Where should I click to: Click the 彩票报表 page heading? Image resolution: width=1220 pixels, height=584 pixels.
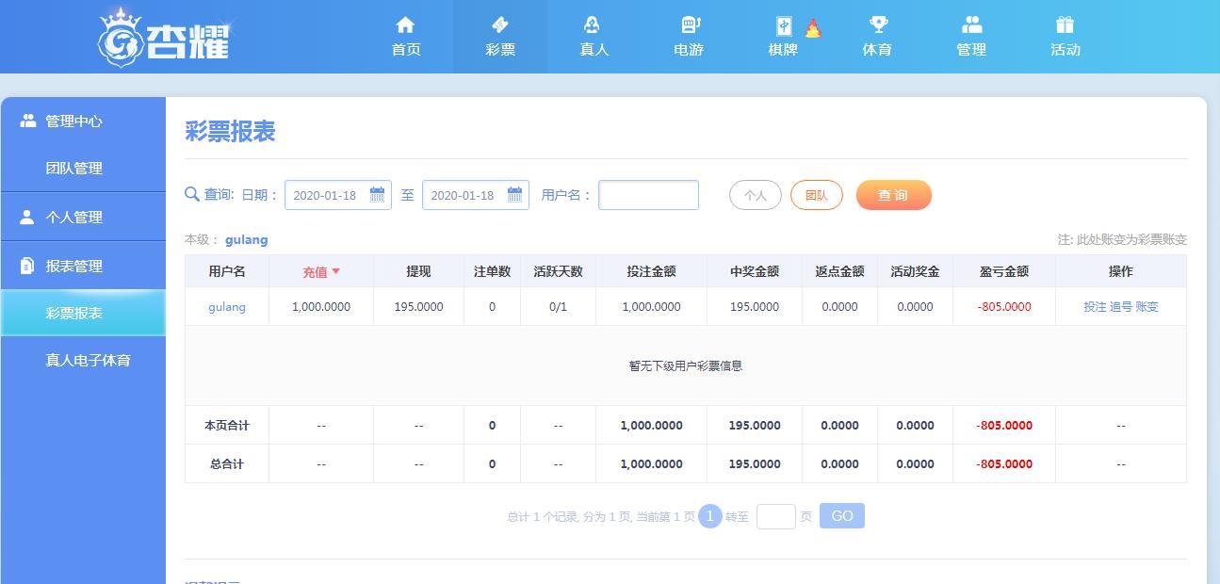click(x=230, y=132)
